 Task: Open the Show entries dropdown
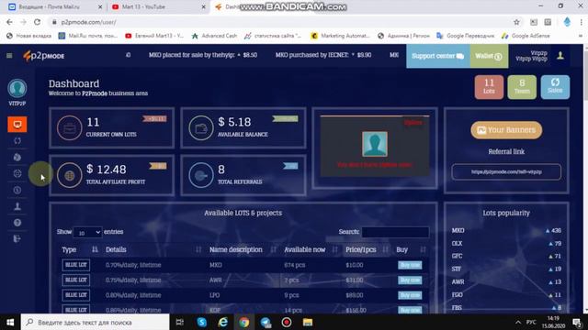(88, 232)
